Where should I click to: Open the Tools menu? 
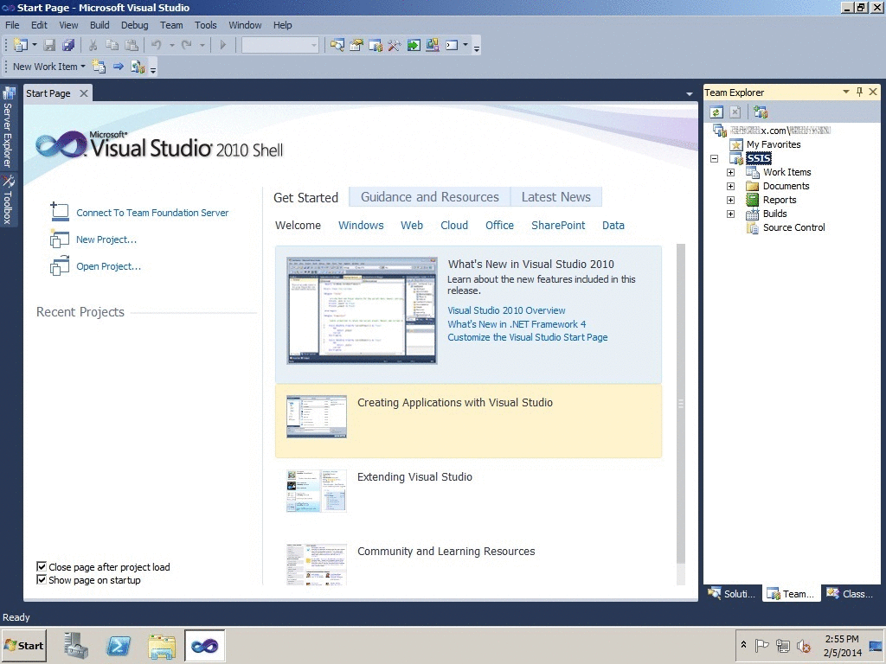coord(206,25)
